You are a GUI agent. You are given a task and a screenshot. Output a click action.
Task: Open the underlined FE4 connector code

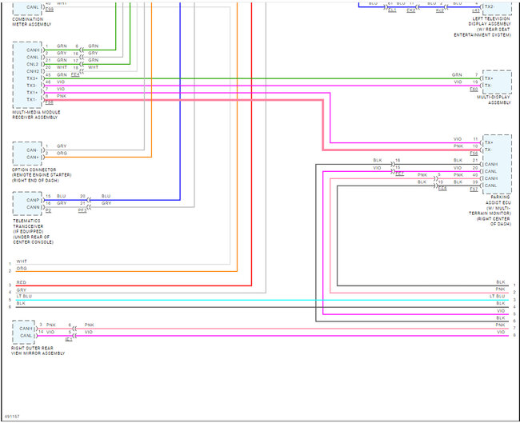pyautogui.click(x=75, y=74)
